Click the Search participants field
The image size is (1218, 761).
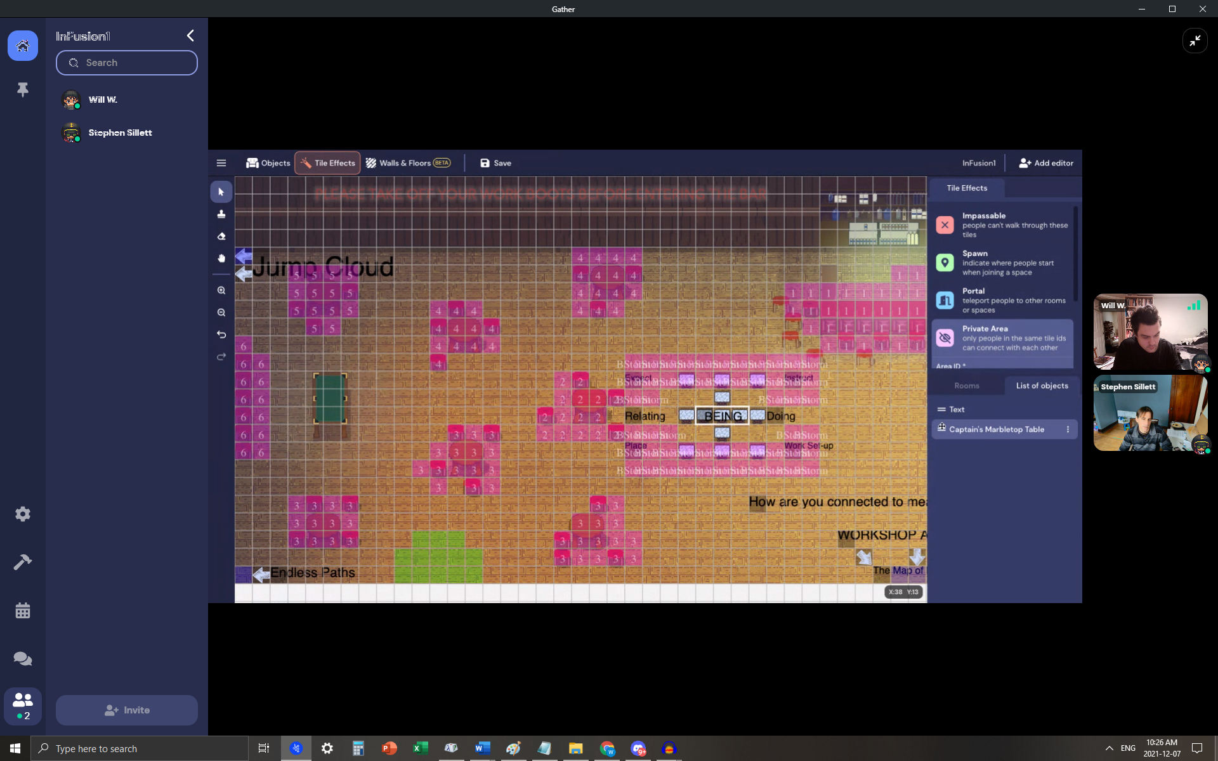[126, 62]
